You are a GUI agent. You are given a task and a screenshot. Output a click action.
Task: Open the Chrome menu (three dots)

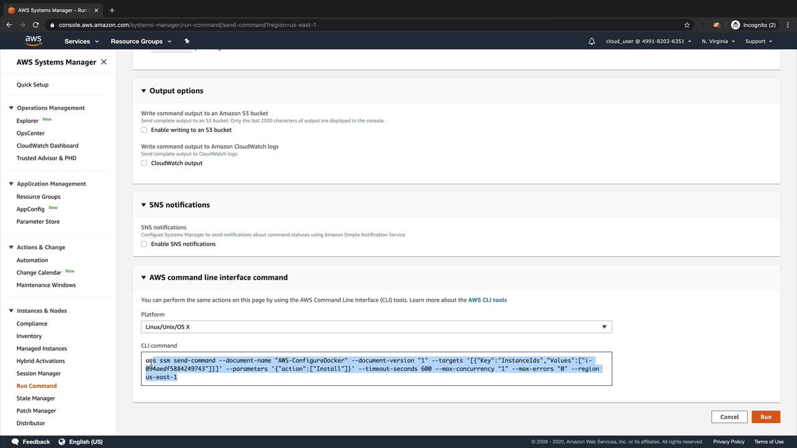788,25
